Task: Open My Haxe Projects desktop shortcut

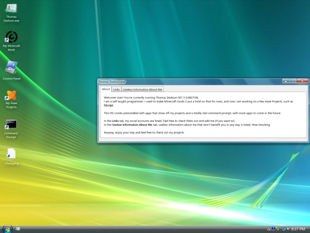Action: click(11, 100)
